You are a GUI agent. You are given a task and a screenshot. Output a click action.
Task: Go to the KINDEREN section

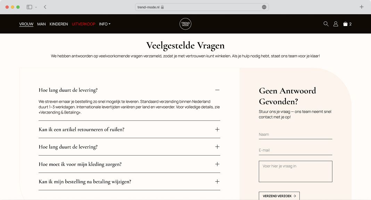pos(59,24)
